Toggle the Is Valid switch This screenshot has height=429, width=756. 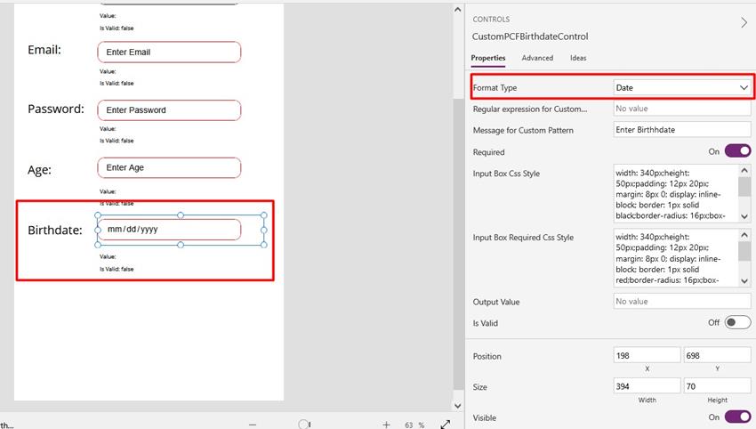click(737, 322)
